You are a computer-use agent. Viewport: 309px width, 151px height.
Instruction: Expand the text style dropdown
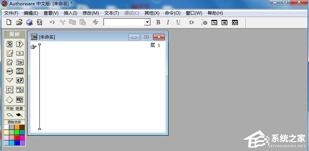(148, 23)
